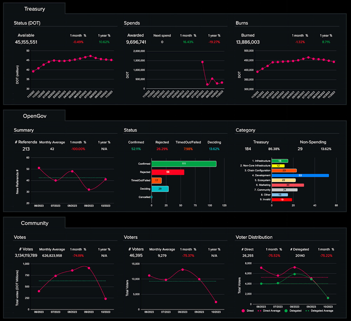Click the voters Monthly Average 9,279

click(x=162, y=256)
